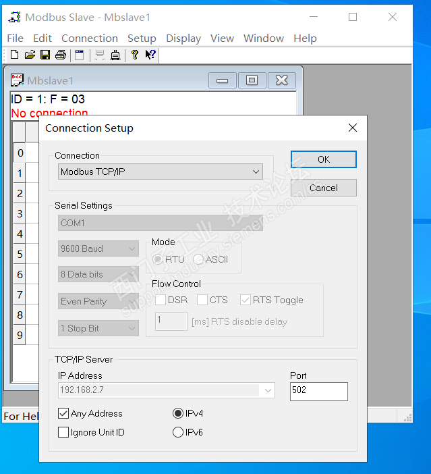Open the Even Parity dropdown
Screen dimensions: 431x474
click(98, 301)
